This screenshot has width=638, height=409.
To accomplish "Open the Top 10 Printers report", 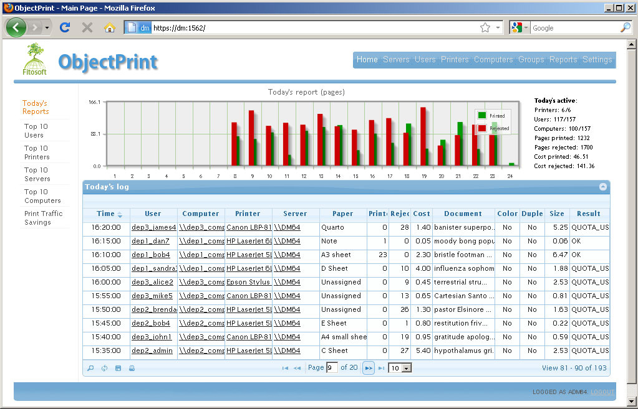I will (37, 153).
